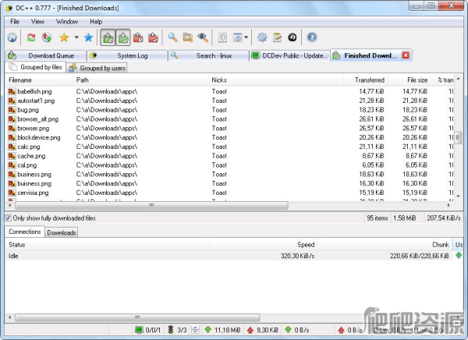
Task: Select the babelfish.png file row
Action: (30, 91)
